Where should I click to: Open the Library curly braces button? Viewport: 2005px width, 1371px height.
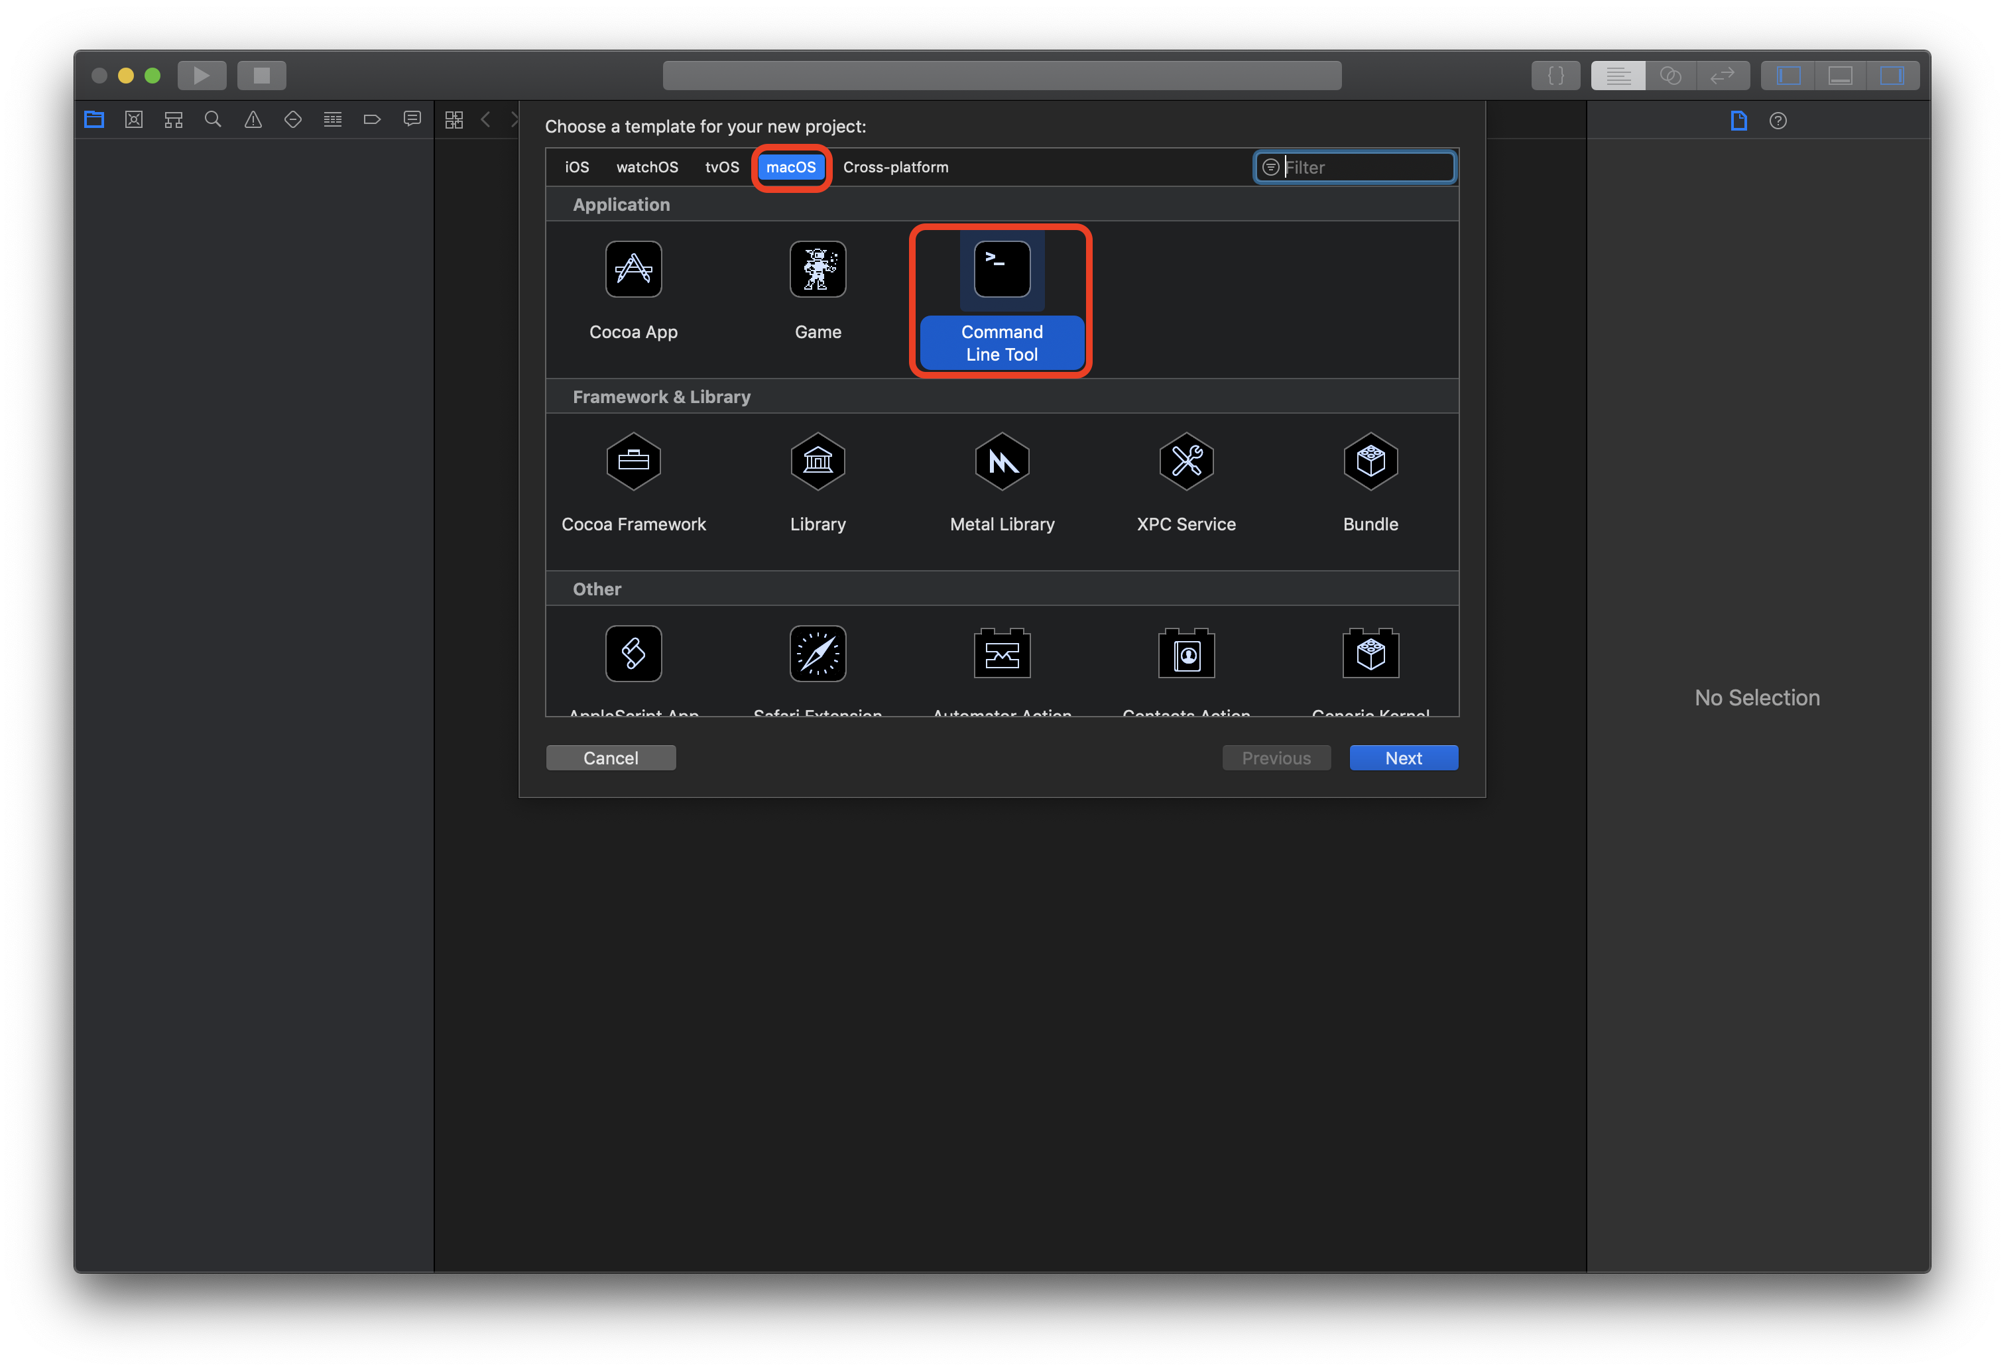(1555, 75)
